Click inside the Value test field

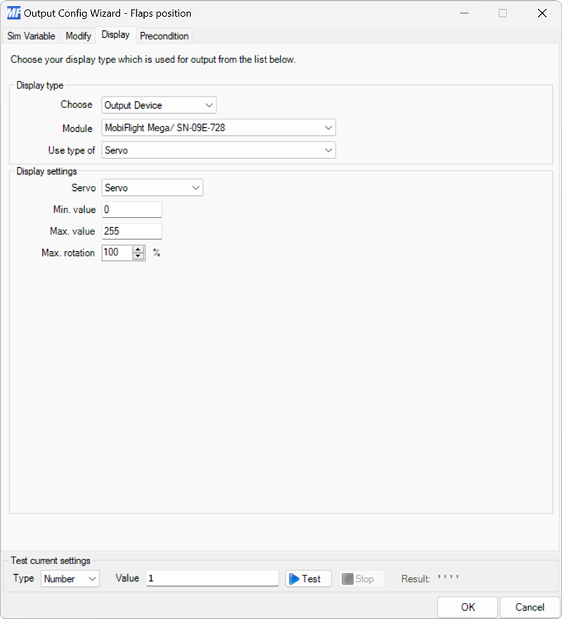point(211,578)
